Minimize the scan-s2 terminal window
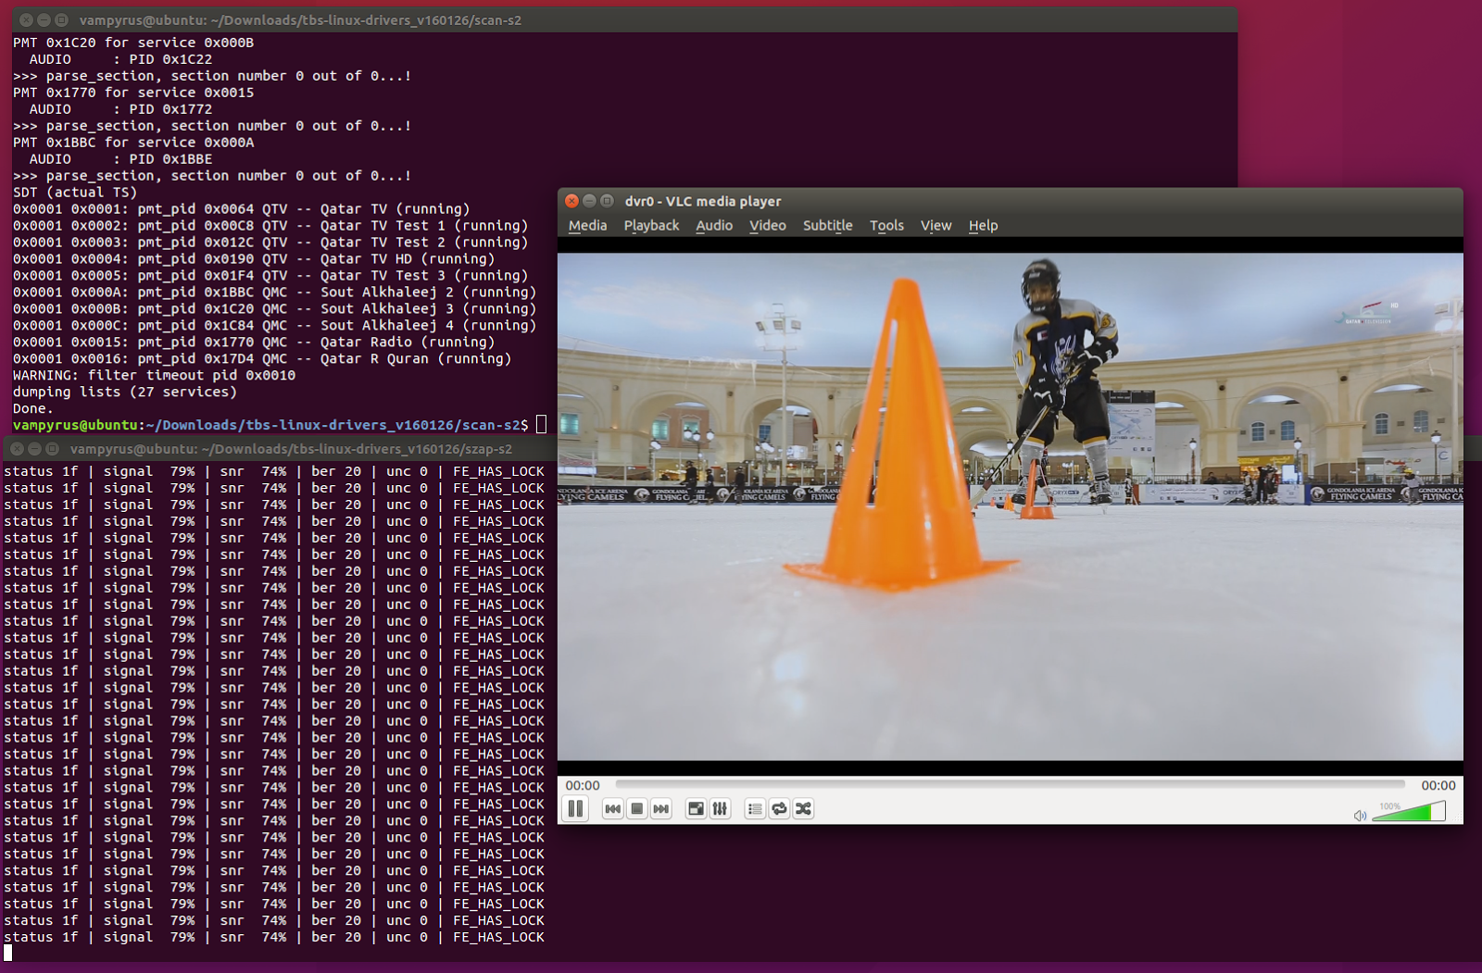 pos(44,19)
